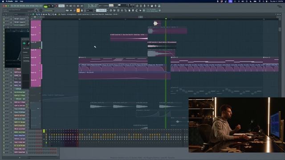Viewport: 285px width, 160px height.
Task: Adjust the master volume slider
Action: [49, 11]
